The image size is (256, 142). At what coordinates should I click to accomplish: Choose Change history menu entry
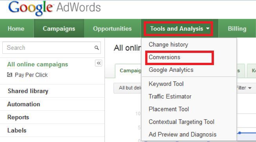pyautogui.click(x=168, y=44)
